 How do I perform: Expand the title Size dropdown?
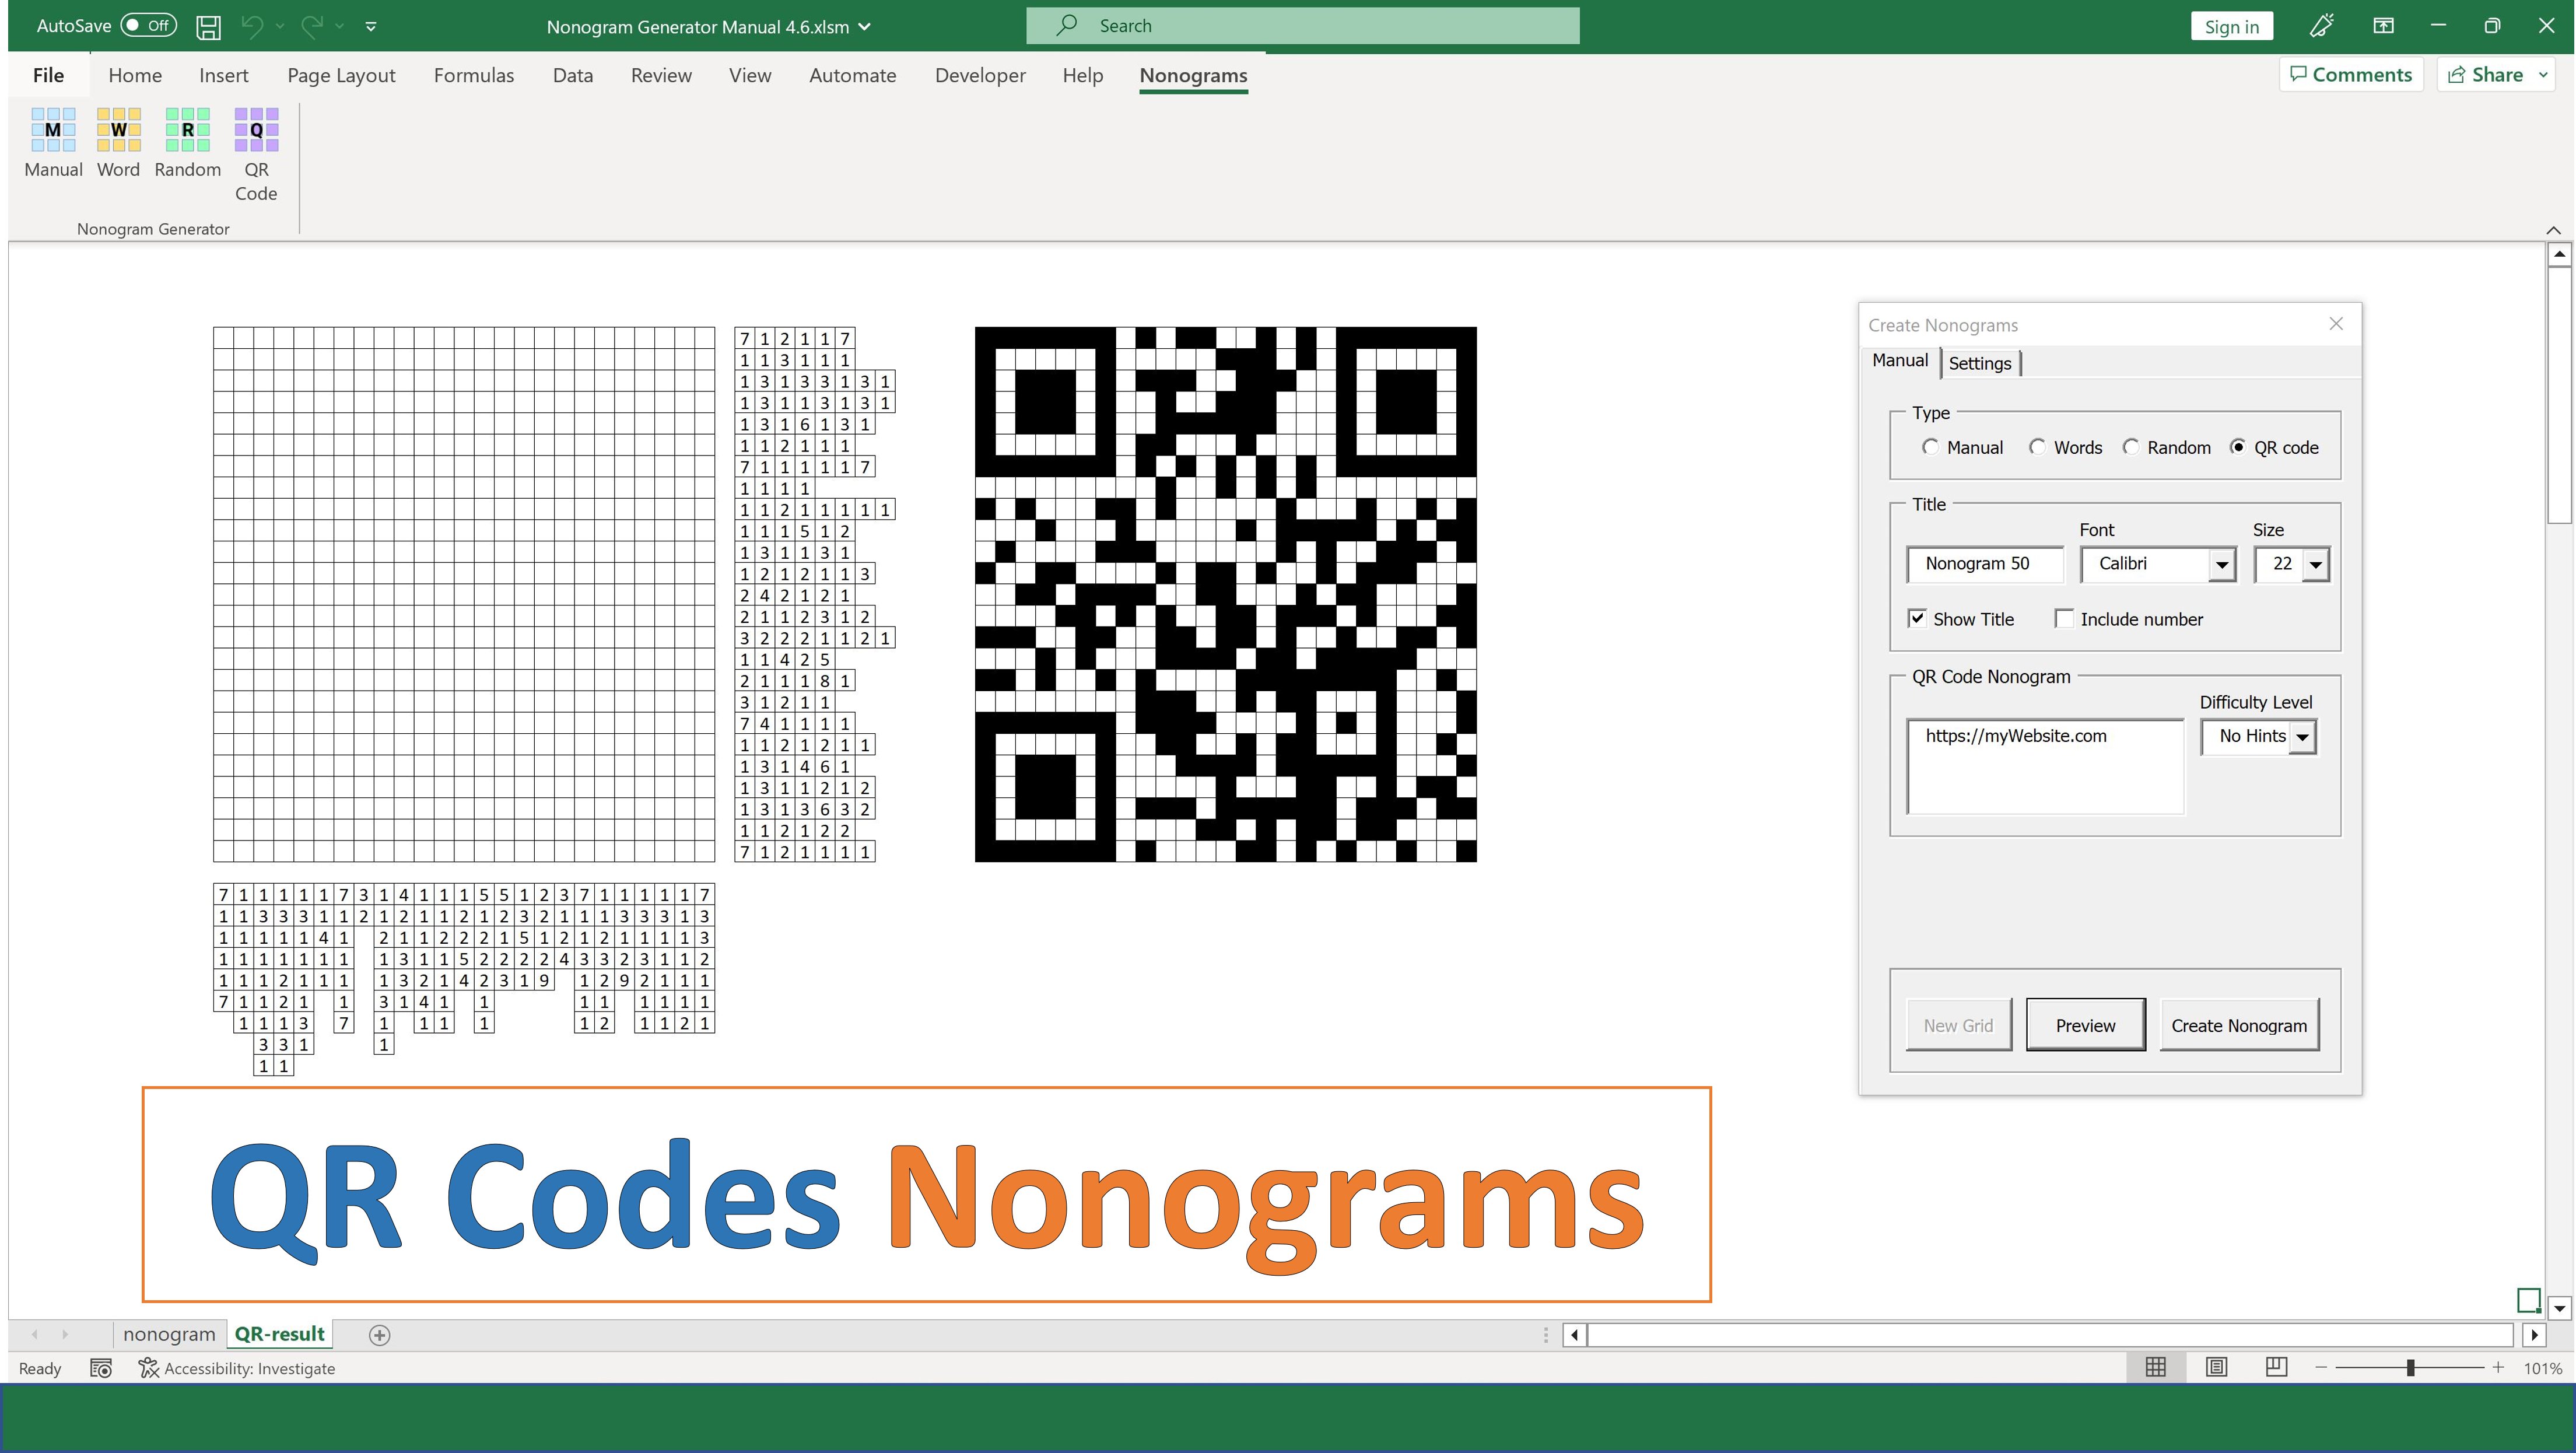(2315, 564)
